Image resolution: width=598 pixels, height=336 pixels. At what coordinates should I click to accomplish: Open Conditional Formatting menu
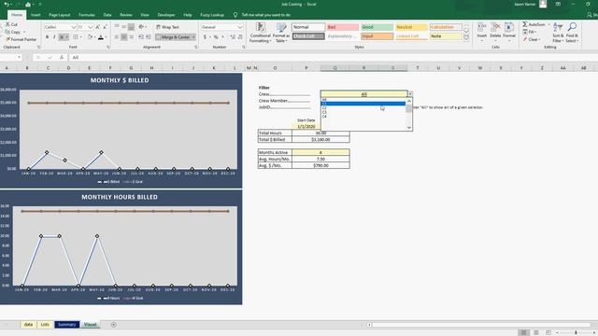pos(261,33)
